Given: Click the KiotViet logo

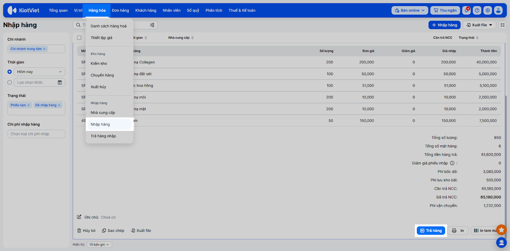Looking at the screenshot, I should click(x=23, y=10).
